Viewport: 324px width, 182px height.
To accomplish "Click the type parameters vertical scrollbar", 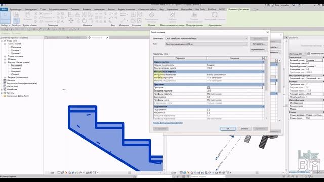I will [x=266, y=75].
